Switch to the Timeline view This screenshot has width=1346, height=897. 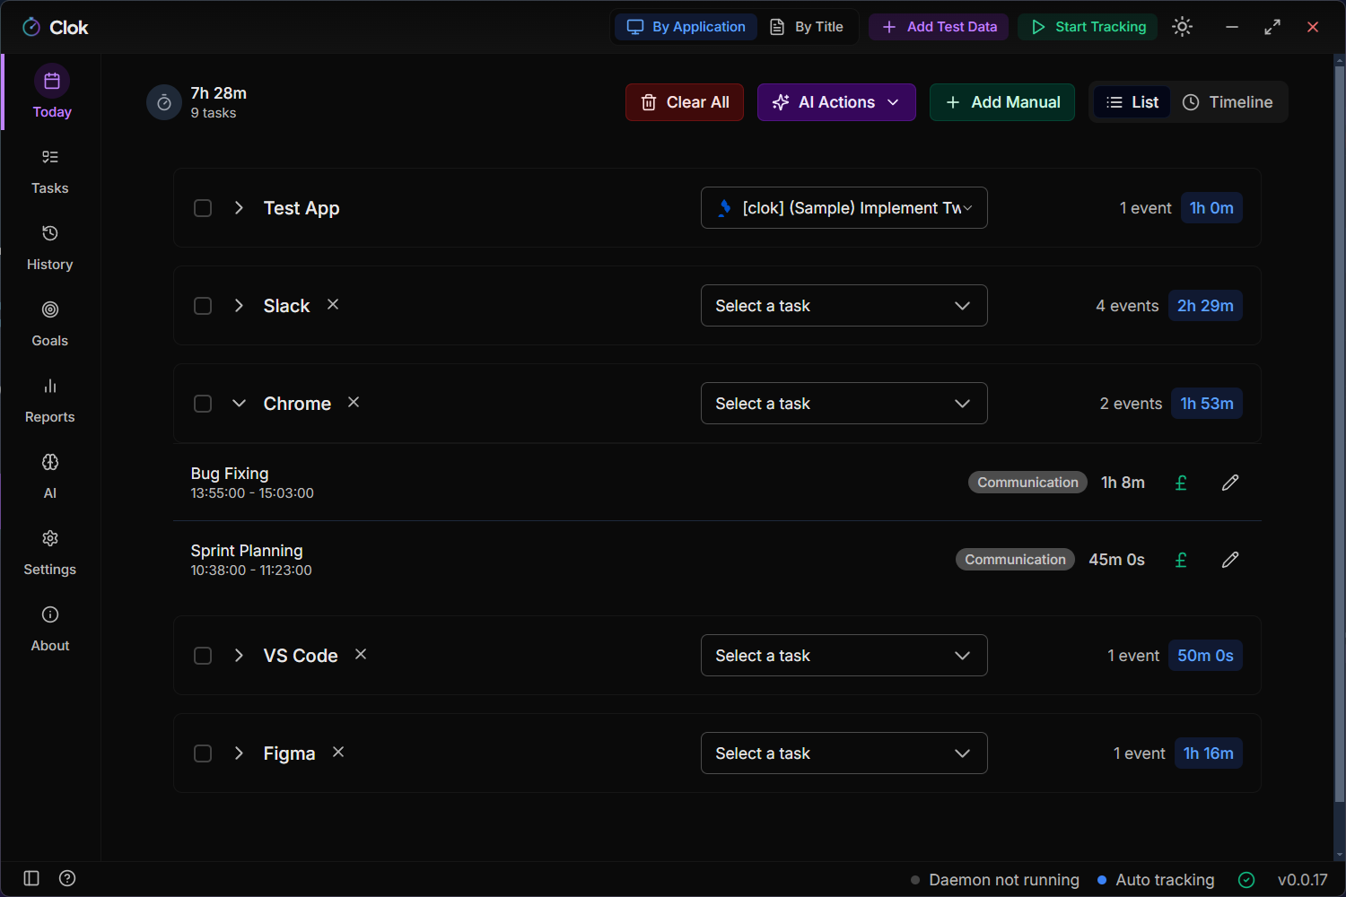(x=1228, y=102)
